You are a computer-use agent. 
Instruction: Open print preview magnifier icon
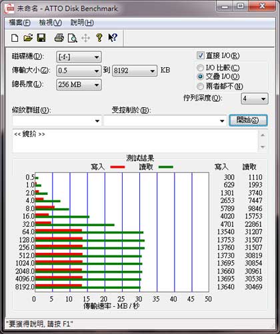click(x=73, y=38)
